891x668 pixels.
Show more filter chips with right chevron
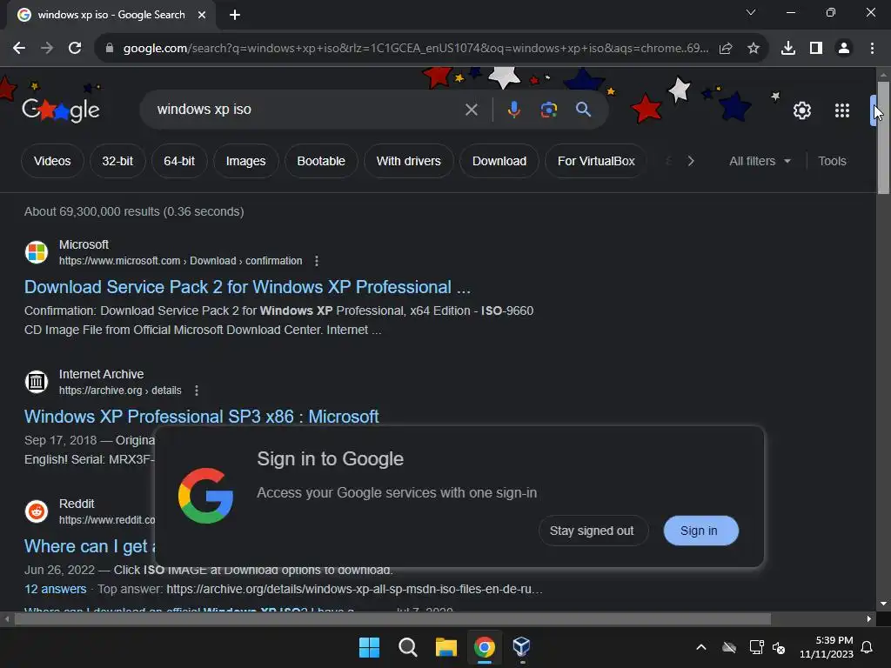coord(691,161)
